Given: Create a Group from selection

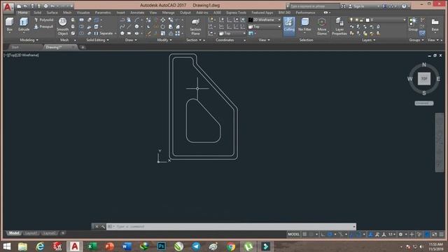Looking at the screenshot, I should tap(413, 24).
